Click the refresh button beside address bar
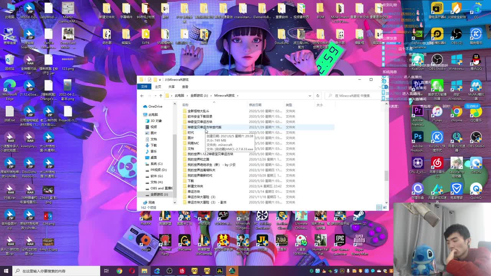Screen dimensions: 491x276 click(x=318, y=95)
